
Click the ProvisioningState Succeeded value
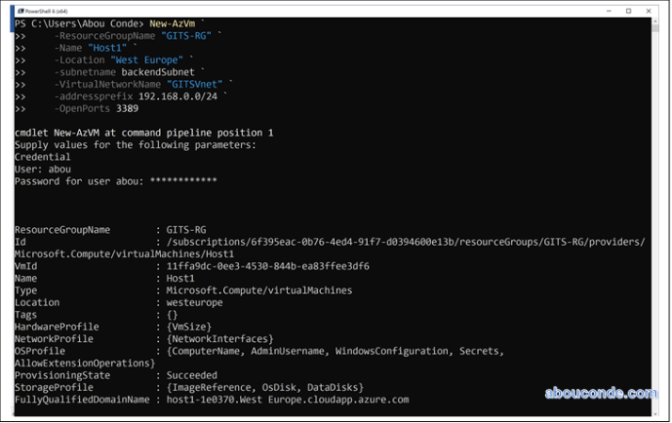pos(191,375)
